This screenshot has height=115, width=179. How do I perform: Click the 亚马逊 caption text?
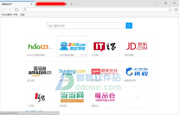[31, 81]
